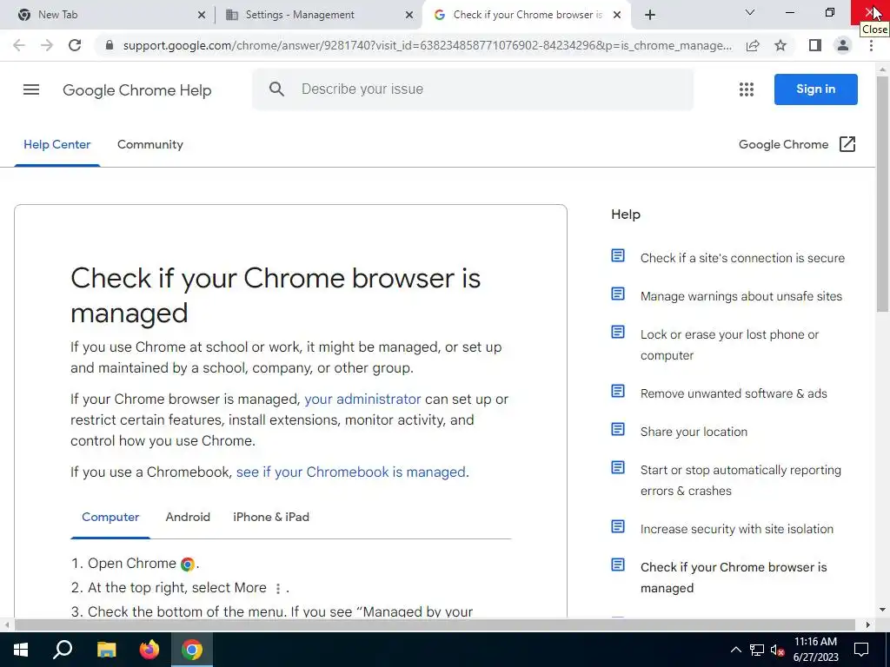Share this page icon
Image resolution: width=890 pixels, height=667 pixels.
point(753,45)
